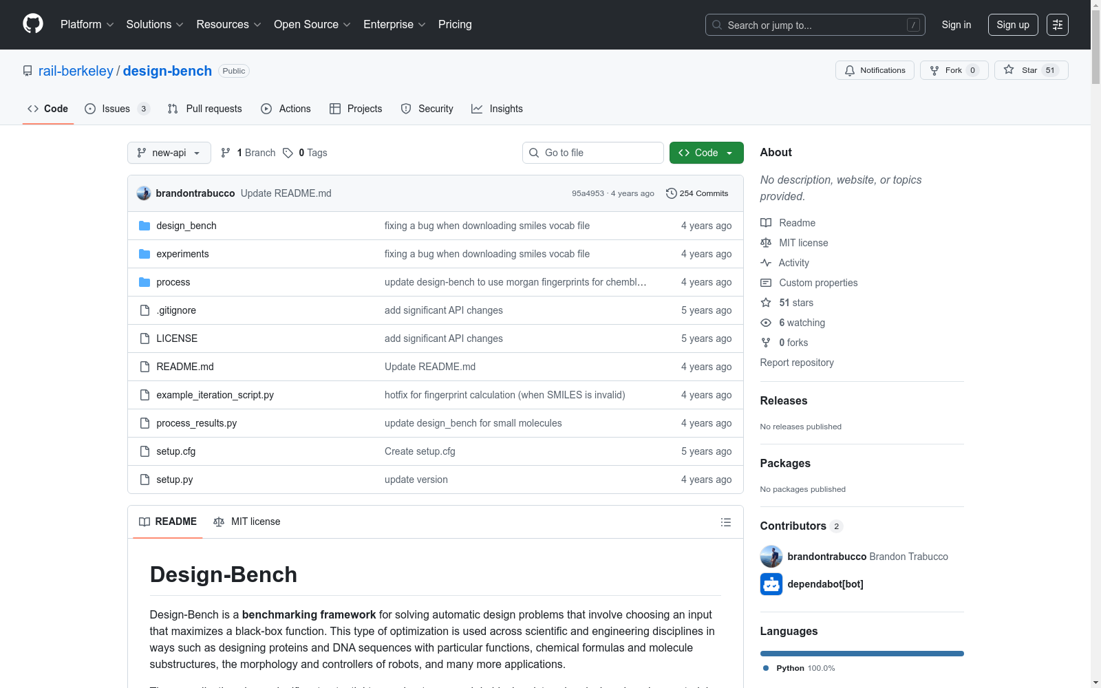Screen dimensions: 1101x688
Task: Click the design_bench folder icon
Action: [145, 226]
